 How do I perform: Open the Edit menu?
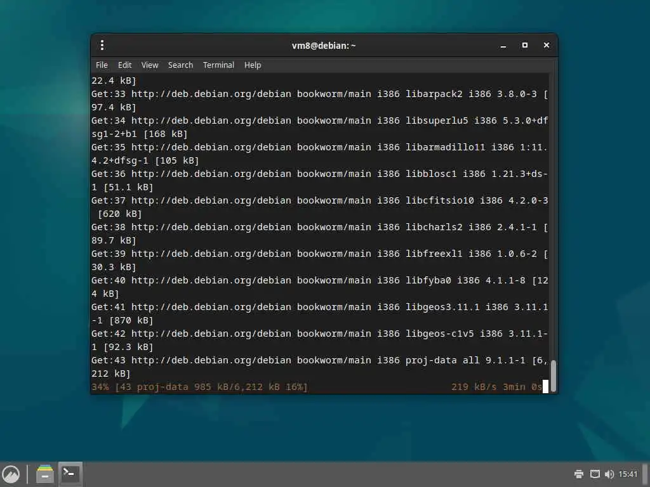coord(125,65)
